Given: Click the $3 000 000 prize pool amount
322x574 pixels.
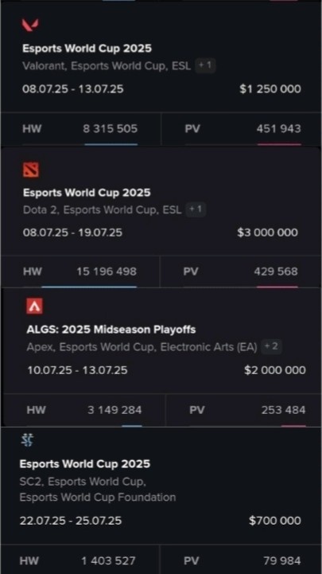Looking at the screenshot, I should [268, 232].
